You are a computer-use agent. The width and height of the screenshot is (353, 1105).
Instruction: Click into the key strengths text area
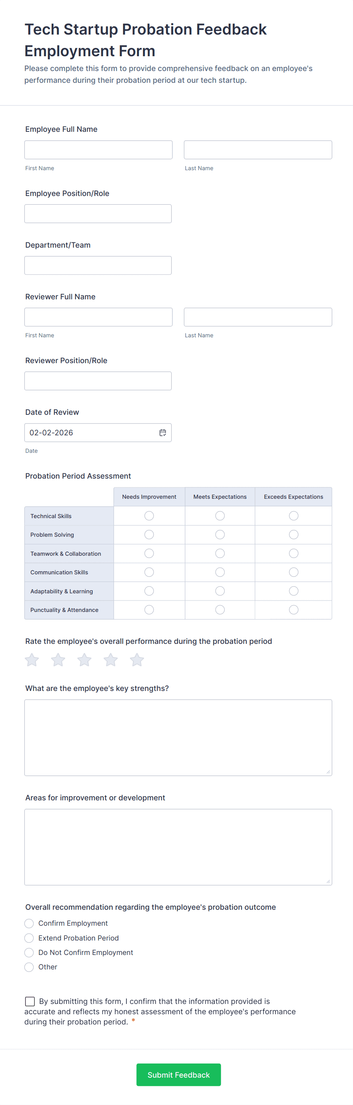[178, 737]
